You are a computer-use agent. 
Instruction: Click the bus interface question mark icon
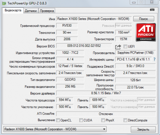pos(154,59)
